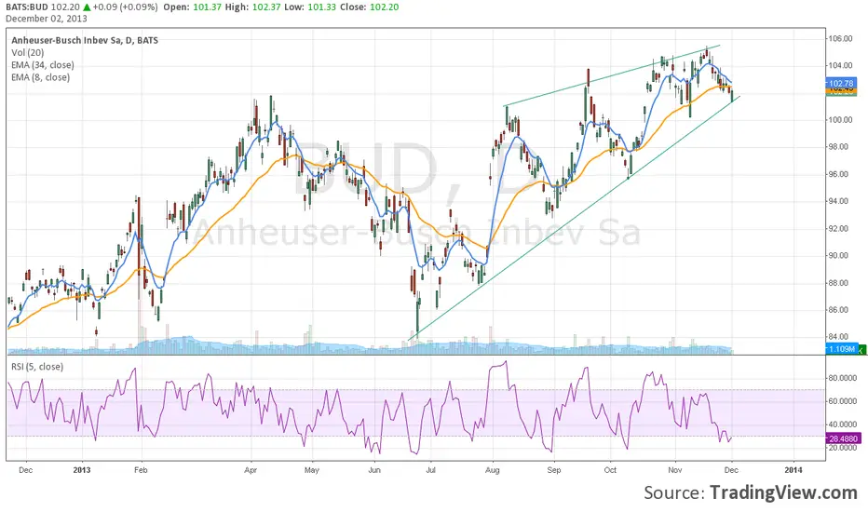Image resolution: width=868 pixels, height=512 pixels.
Task: Click the Apr label on time axis
Action: (x=251, y=470)
